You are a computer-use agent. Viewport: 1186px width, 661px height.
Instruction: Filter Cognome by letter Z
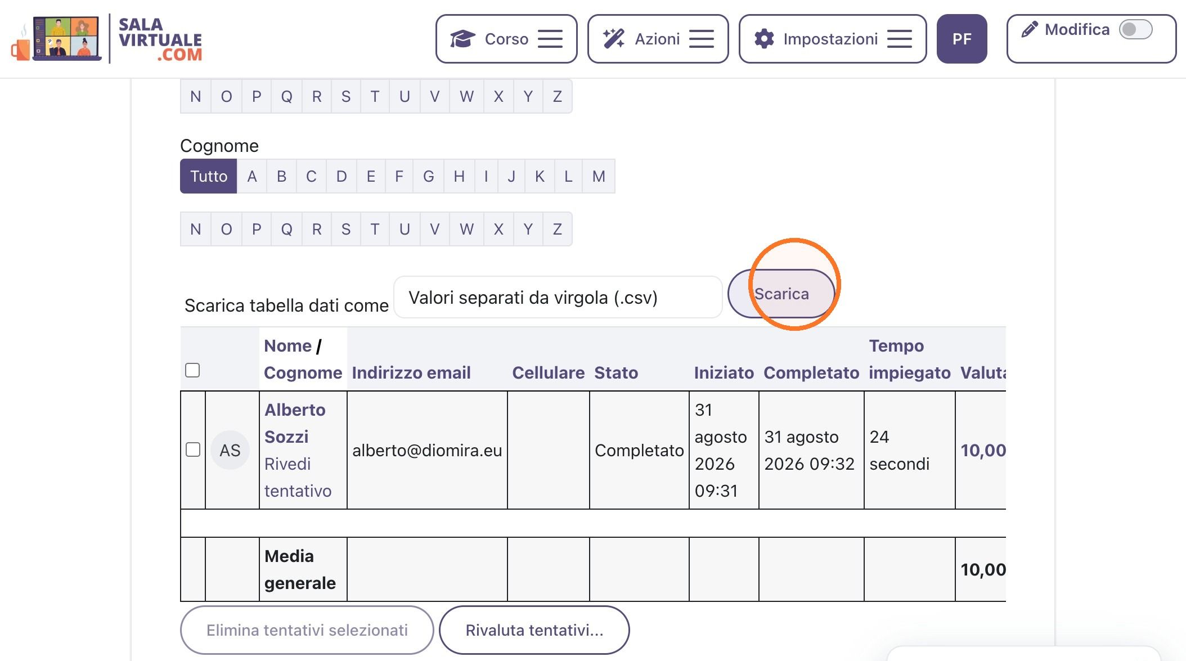[x=558, y=229]
